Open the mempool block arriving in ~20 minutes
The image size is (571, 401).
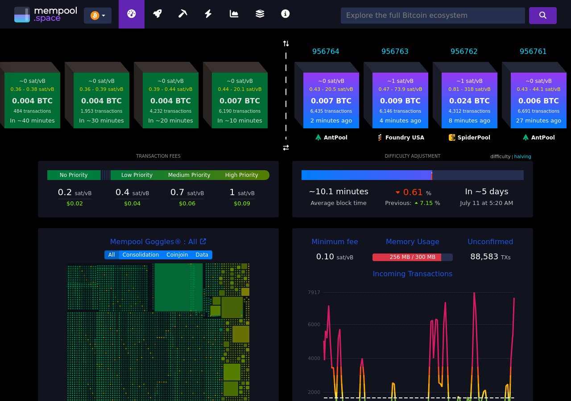click(x=170, y=100)
